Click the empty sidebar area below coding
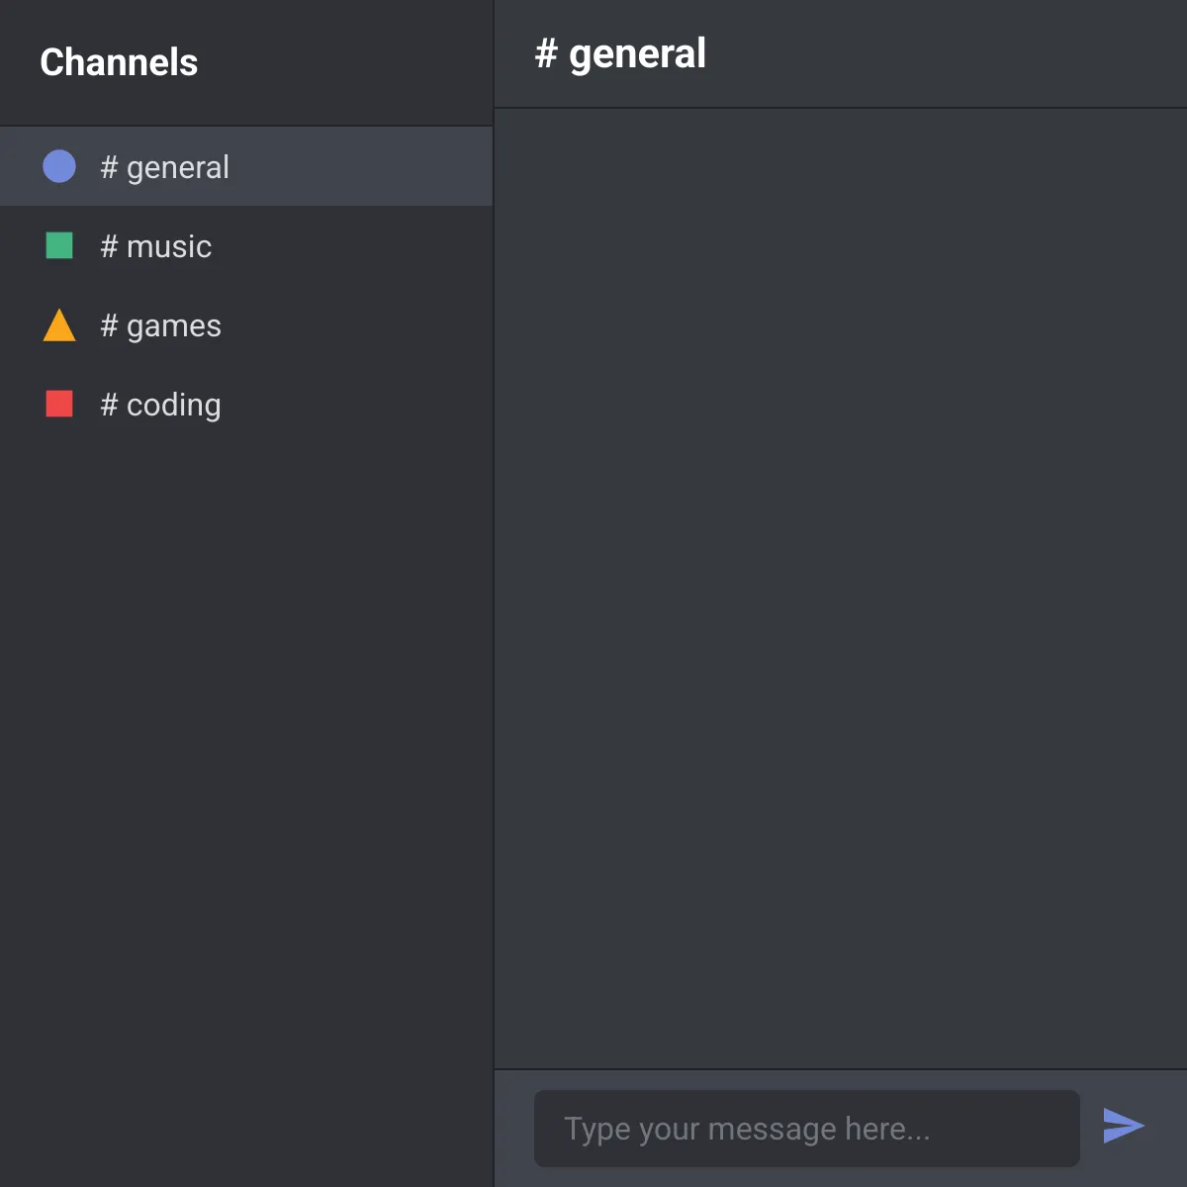This screenshot has height=1187, width=1187. tap(246, 811)
